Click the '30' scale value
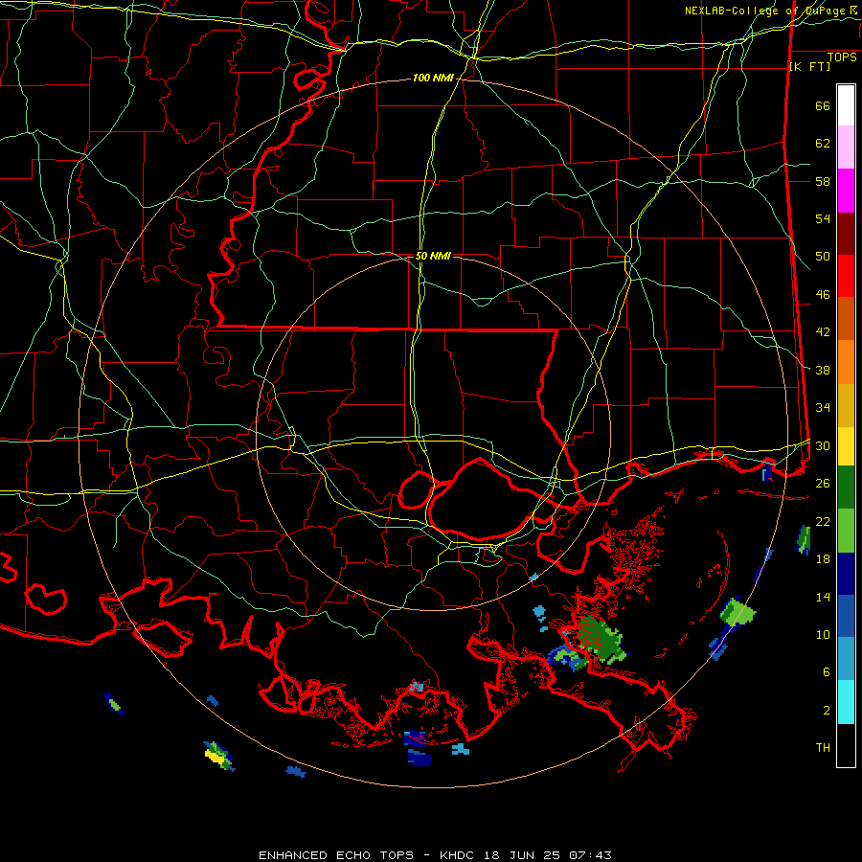This screenshot has height=862, width=862. click(x=823, y=445)
